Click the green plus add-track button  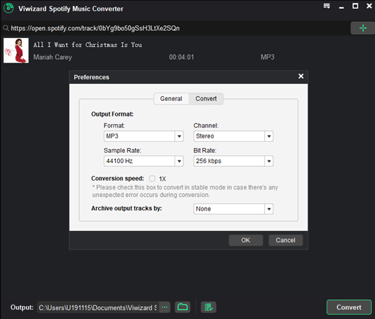pyautogui.click(x=363, y=28)
